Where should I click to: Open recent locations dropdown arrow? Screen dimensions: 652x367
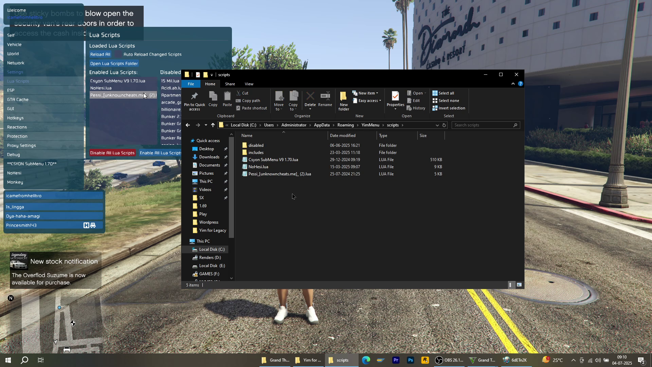(206, 125)
